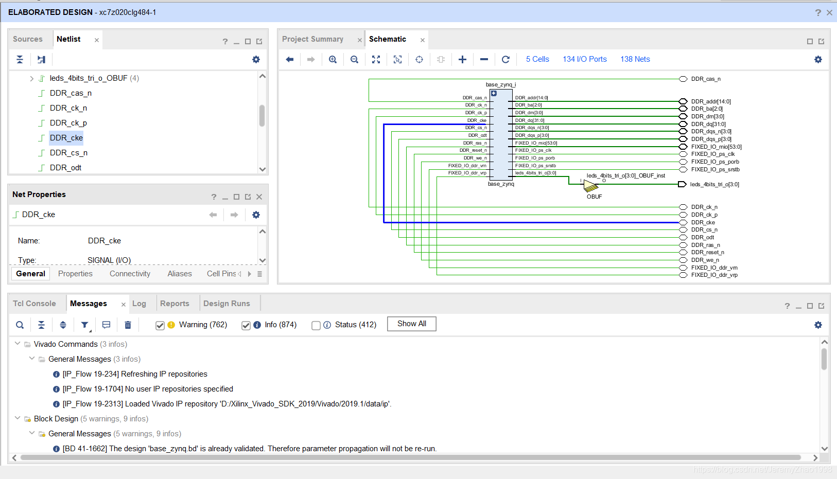Regenerate the schematic layout
This screenshot has width=837, height=479.
[x=505, y=60]
